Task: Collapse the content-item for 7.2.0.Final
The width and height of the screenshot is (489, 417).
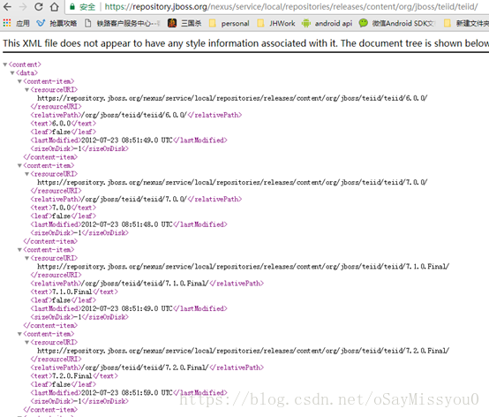Action: point(19,334)
